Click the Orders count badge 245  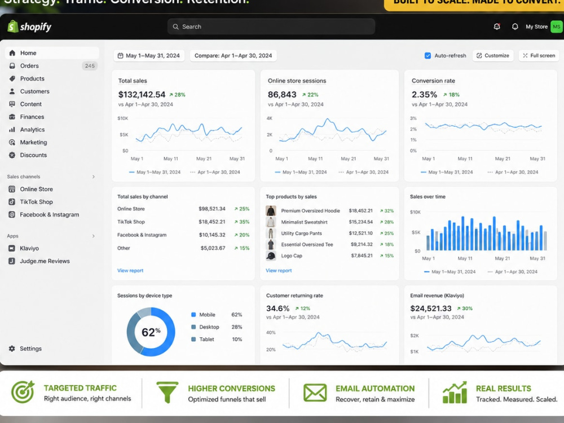pyautogui.click(x=90, y=66)
